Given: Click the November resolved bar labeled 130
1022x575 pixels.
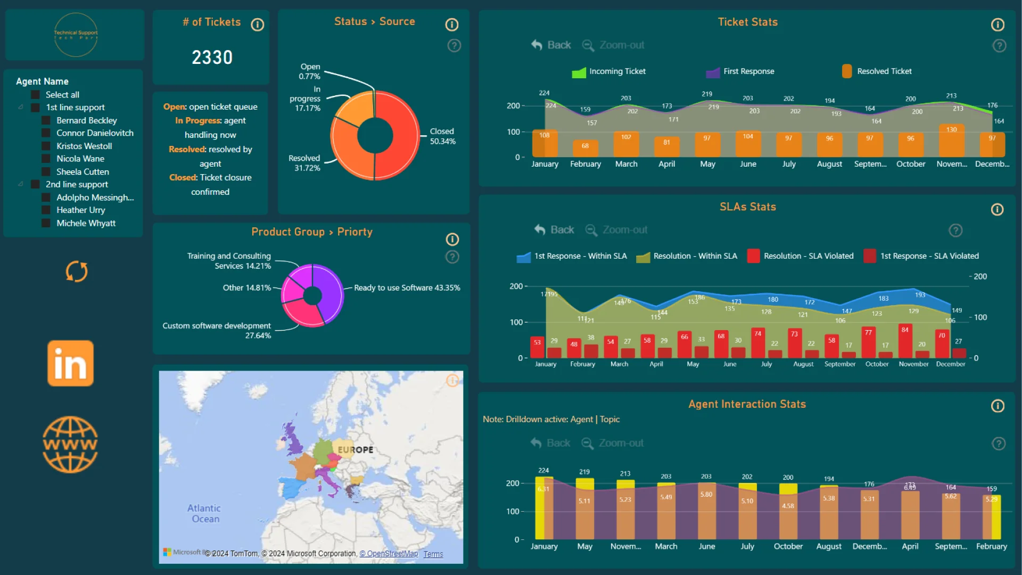Looking at the screenshot, I should point(952,141).
